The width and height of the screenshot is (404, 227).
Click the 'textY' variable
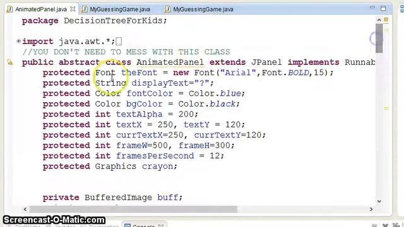click(x=196, y=125)
